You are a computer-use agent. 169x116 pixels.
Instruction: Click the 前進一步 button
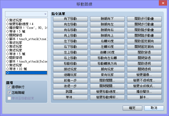point(70,80)
